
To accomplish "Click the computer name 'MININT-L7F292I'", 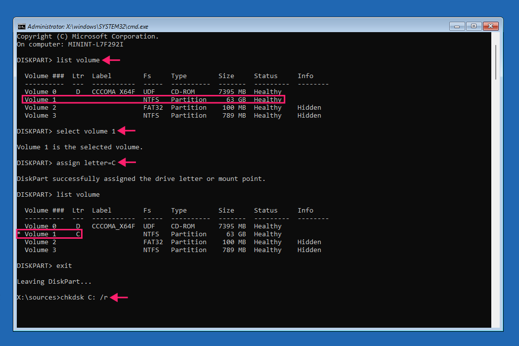I will (x=96, y=44).
